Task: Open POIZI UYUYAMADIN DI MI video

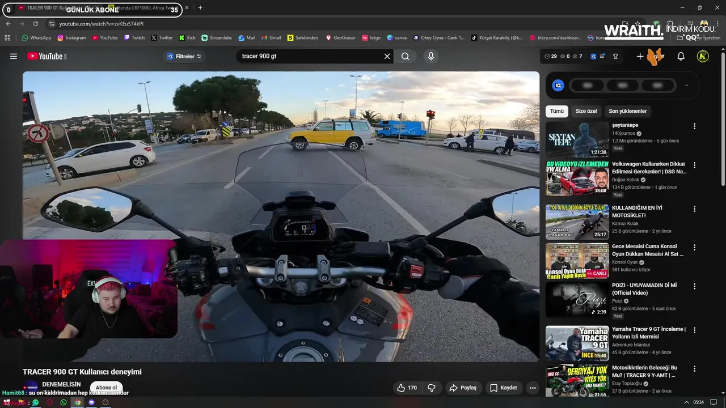Action: pos(577,299)
